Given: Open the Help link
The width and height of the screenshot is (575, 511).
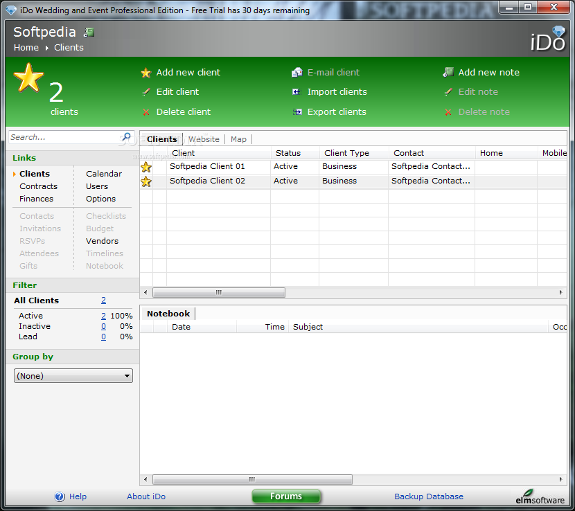Looking at the screenshot, I should coord(78,496).
